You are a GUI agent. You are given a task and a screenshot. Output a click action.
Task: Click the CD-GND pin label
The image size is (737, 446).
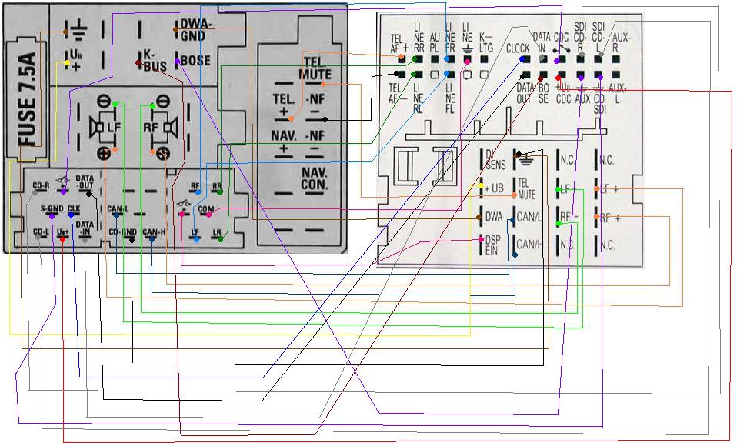123,231
